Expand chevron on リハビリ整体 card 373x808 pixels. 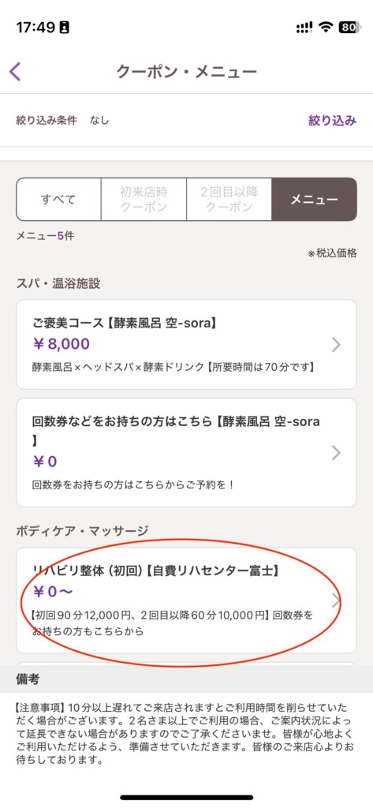[x=336, y=600]
